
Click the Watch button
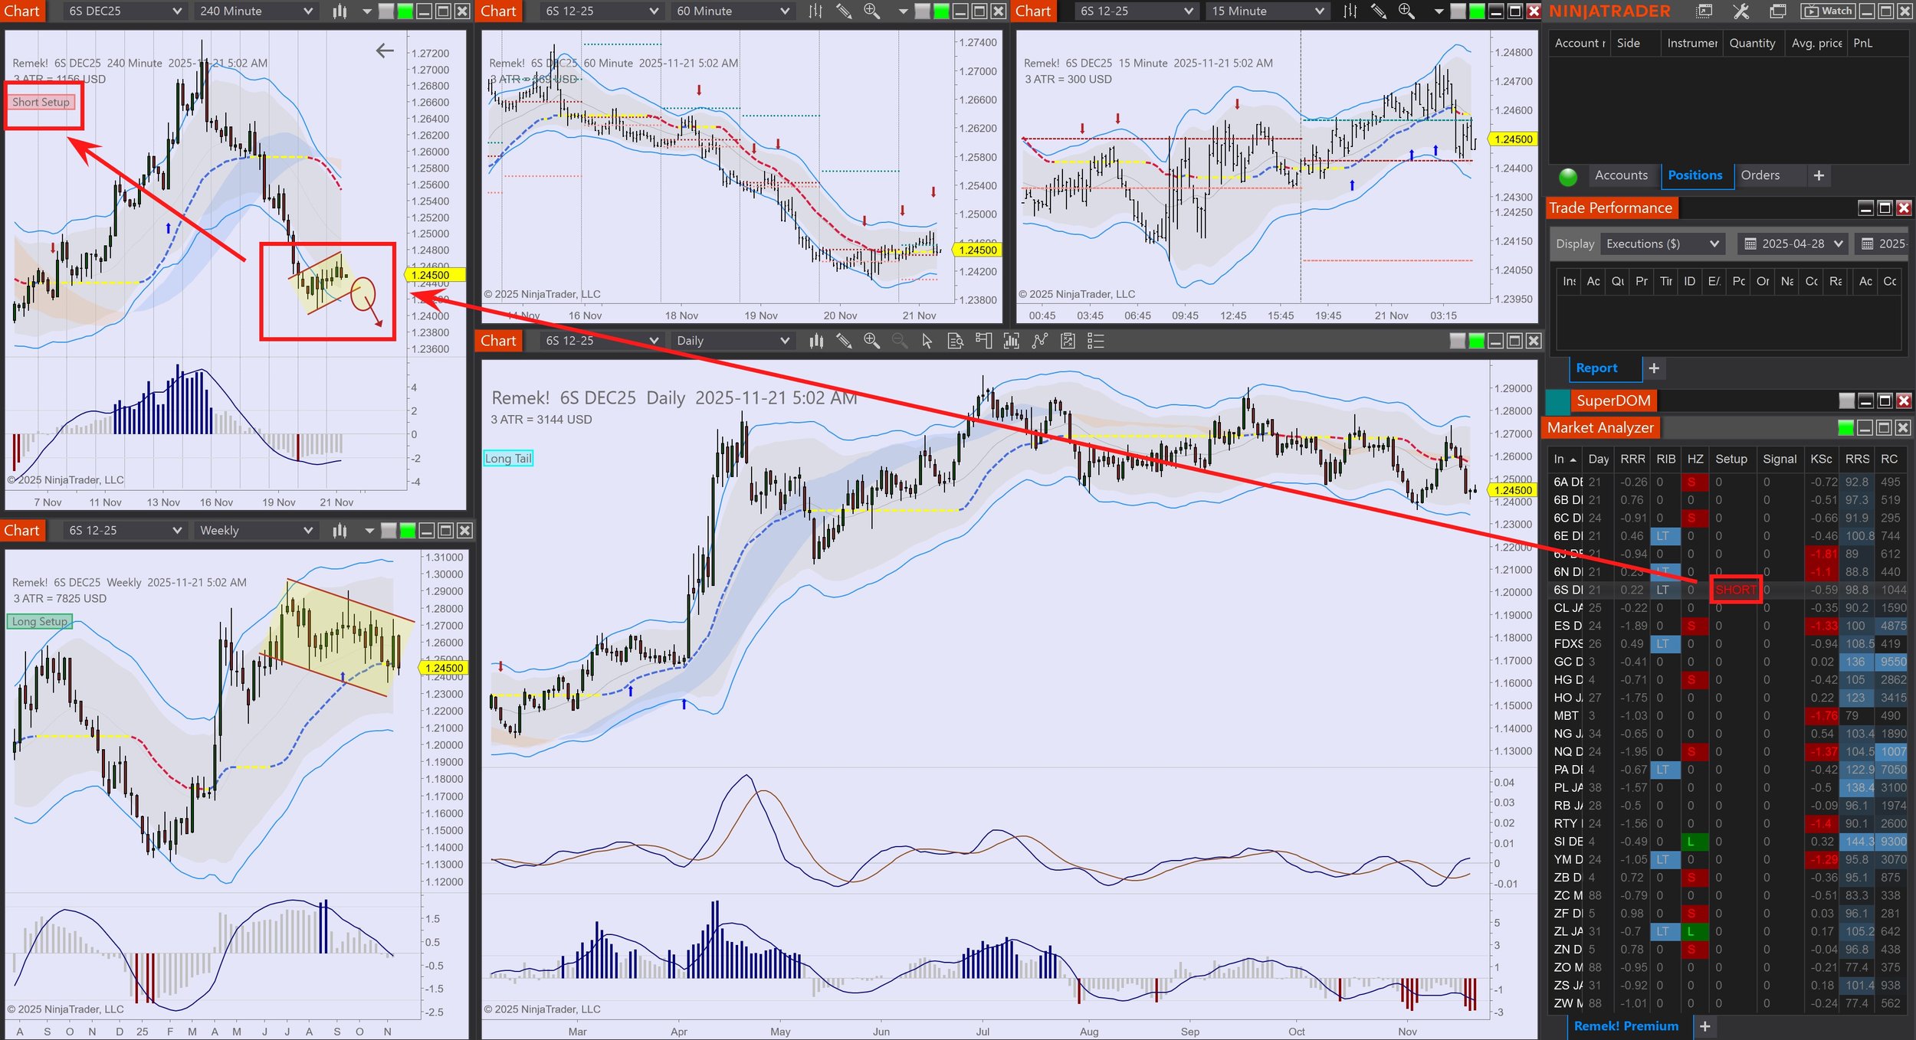tap(1829, 11)
